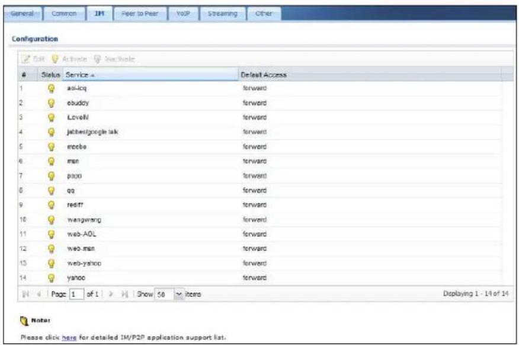Select the jabber/google talk service
This screenshot has height=345, width=519.
coord(92,132)
